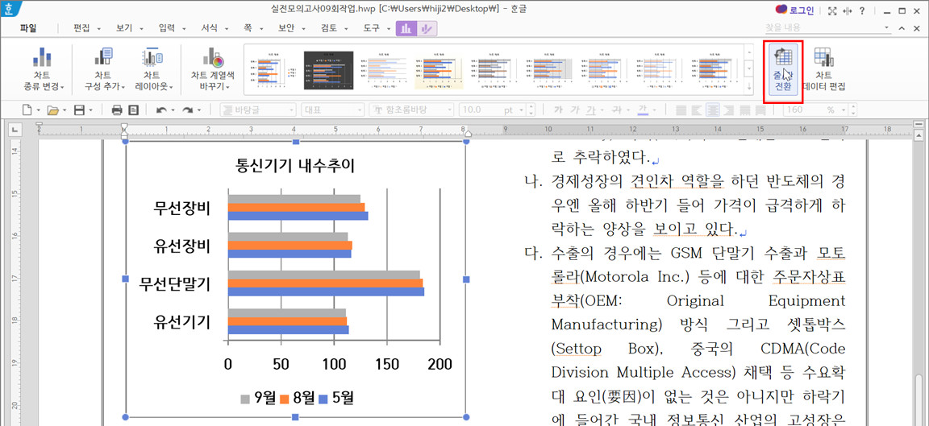Open chart data edit (차트 데이터 편집)

(x=823, y=68)
